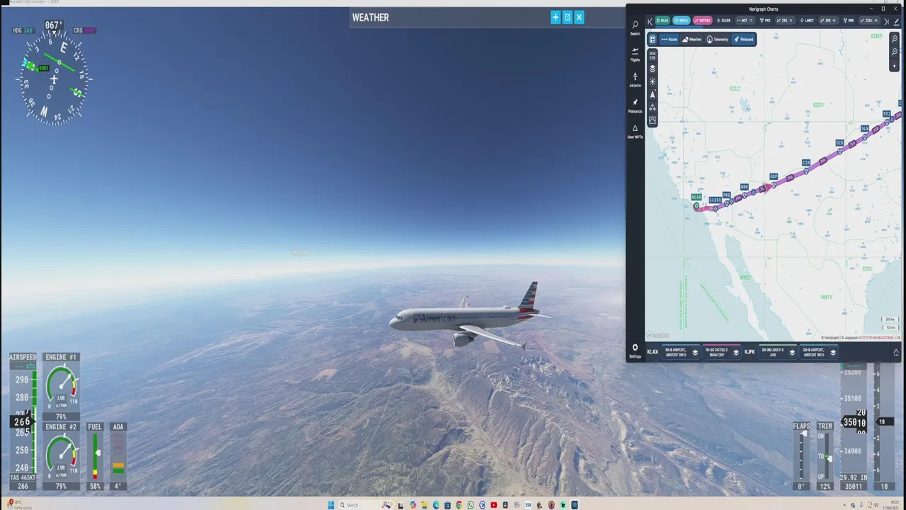
Task: Open the YouTube taskbar icon
Action: click(x=493, y=505)
